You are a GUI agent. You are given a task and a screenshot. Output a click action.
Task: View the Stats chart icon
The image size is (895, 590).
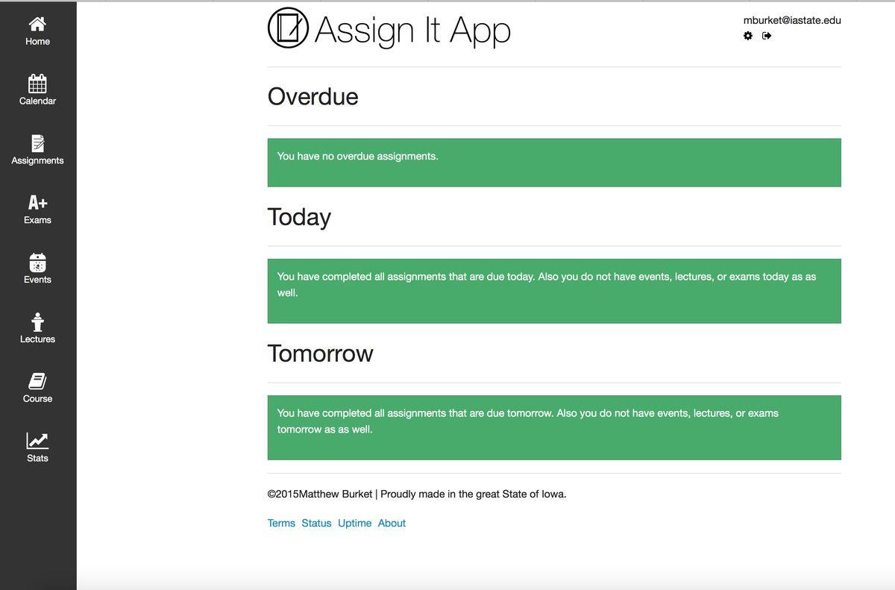[37, 441]
